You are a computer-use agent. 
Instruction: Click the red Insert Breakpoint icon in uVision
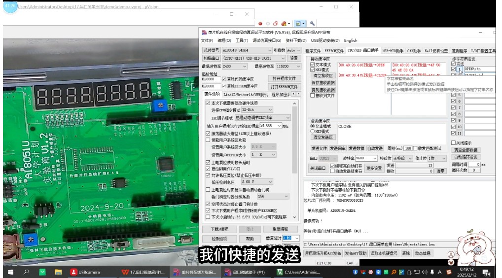tap(260, 24)
